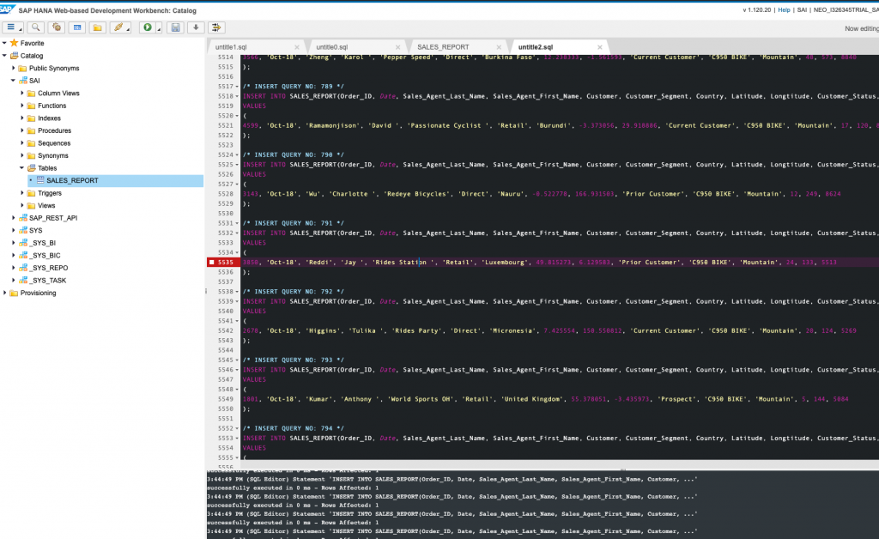Switch to the untitle0.sql tab

pos(332,47)
